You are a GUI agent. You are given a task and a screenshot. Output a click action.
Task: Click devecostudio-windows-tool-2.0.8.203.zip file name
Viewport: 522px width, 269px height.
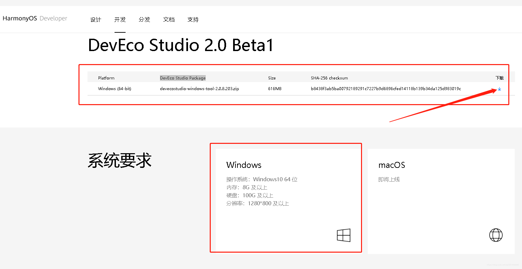tap(199, 89)
